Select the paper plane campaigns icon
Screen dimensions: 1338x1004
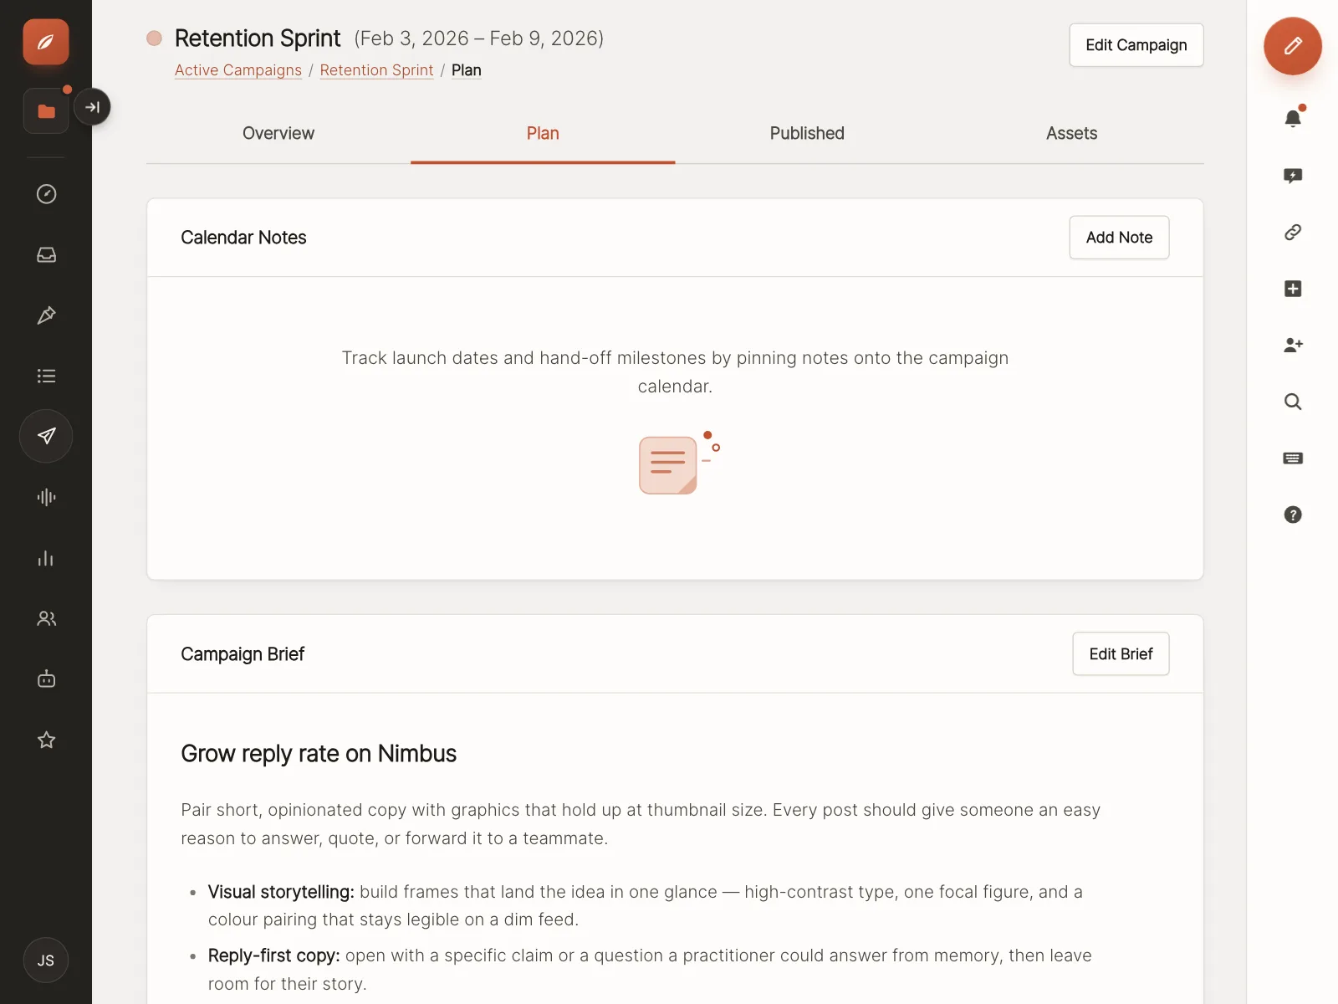click(46, 436)
